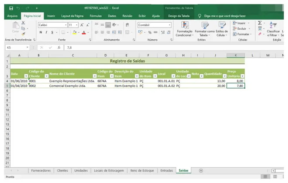Toggle italic formatting
Viewport: 288px width, 183px height.
46,32
